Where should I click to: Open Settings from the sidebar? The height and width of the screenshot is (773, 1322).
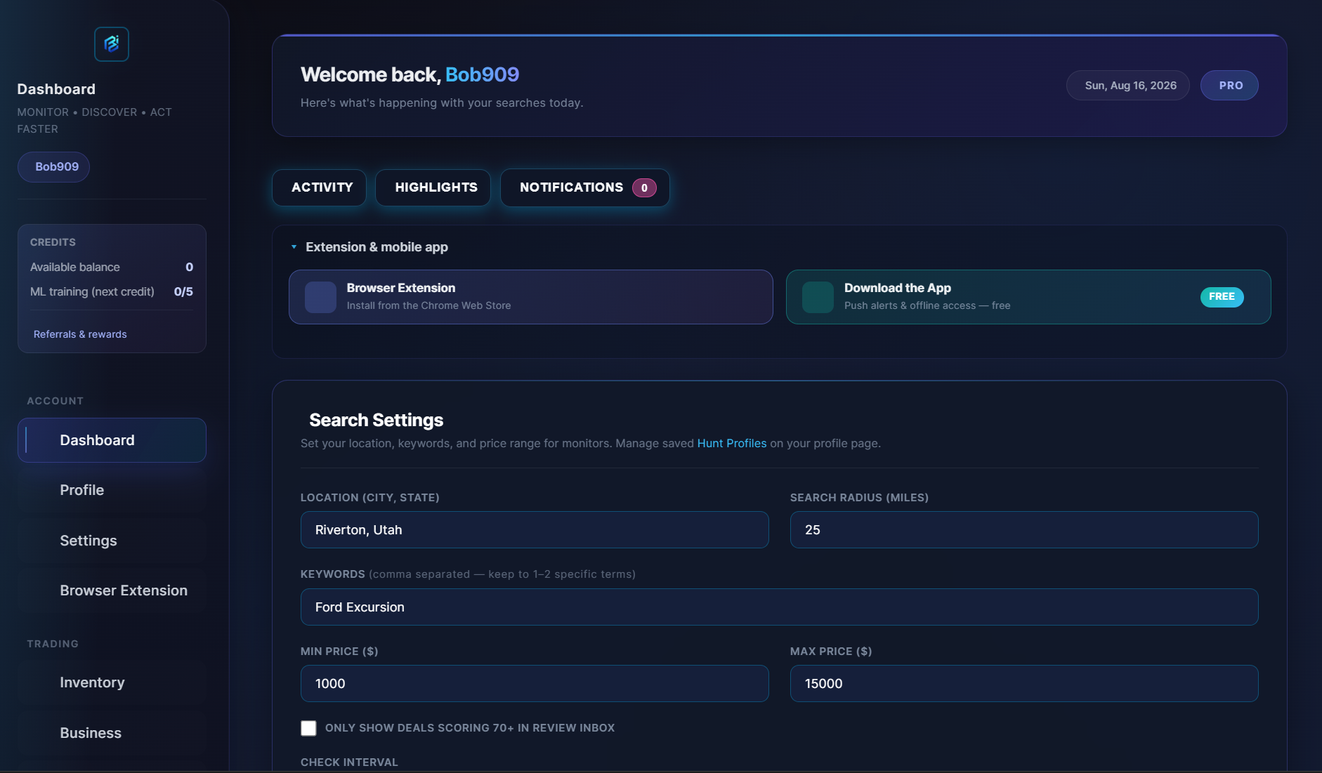112,541
